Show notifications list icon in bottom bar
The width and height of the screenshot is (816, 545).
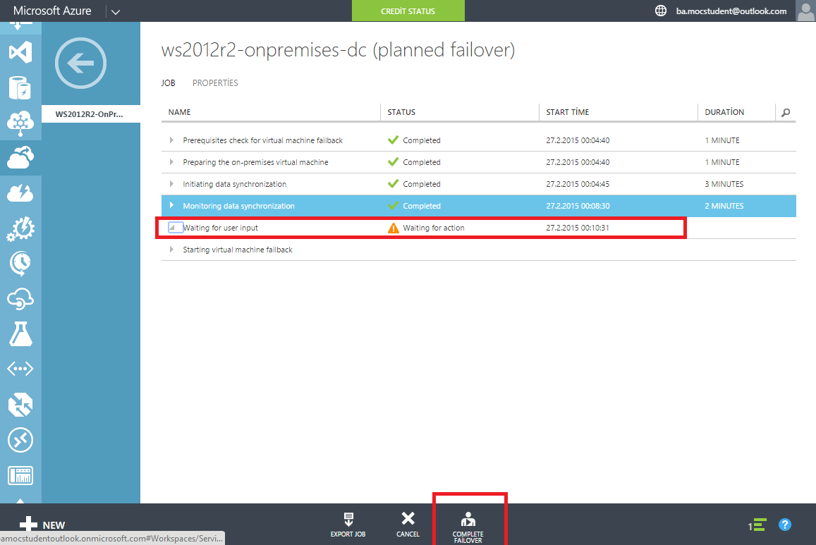pyautogui.click(x=757, y=525)
